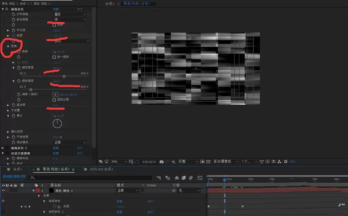Click the scale width slider handle

tap(64, 77)
